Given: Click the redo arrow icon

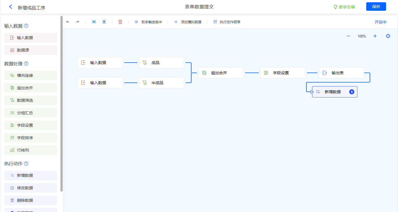Looking at the screenshot, I should coord(77,22).
